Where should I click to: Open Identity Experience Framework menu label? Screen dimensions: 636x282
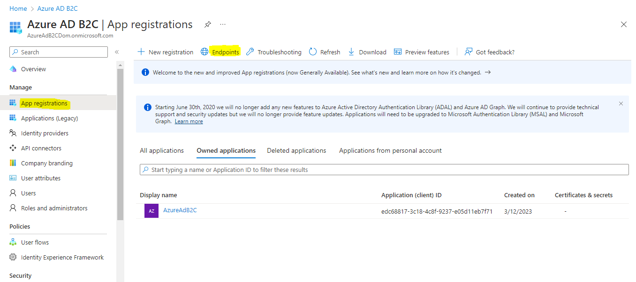(x=62, y=257)
